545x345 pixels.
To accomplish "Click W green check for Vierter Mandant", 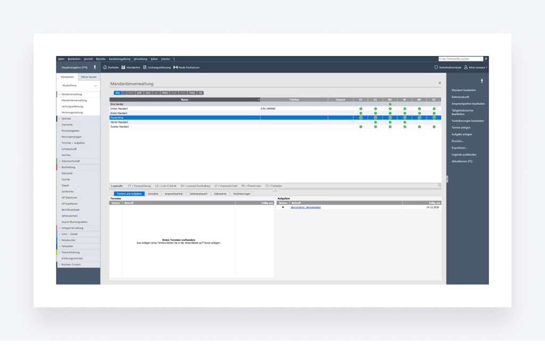I will 404,122.
